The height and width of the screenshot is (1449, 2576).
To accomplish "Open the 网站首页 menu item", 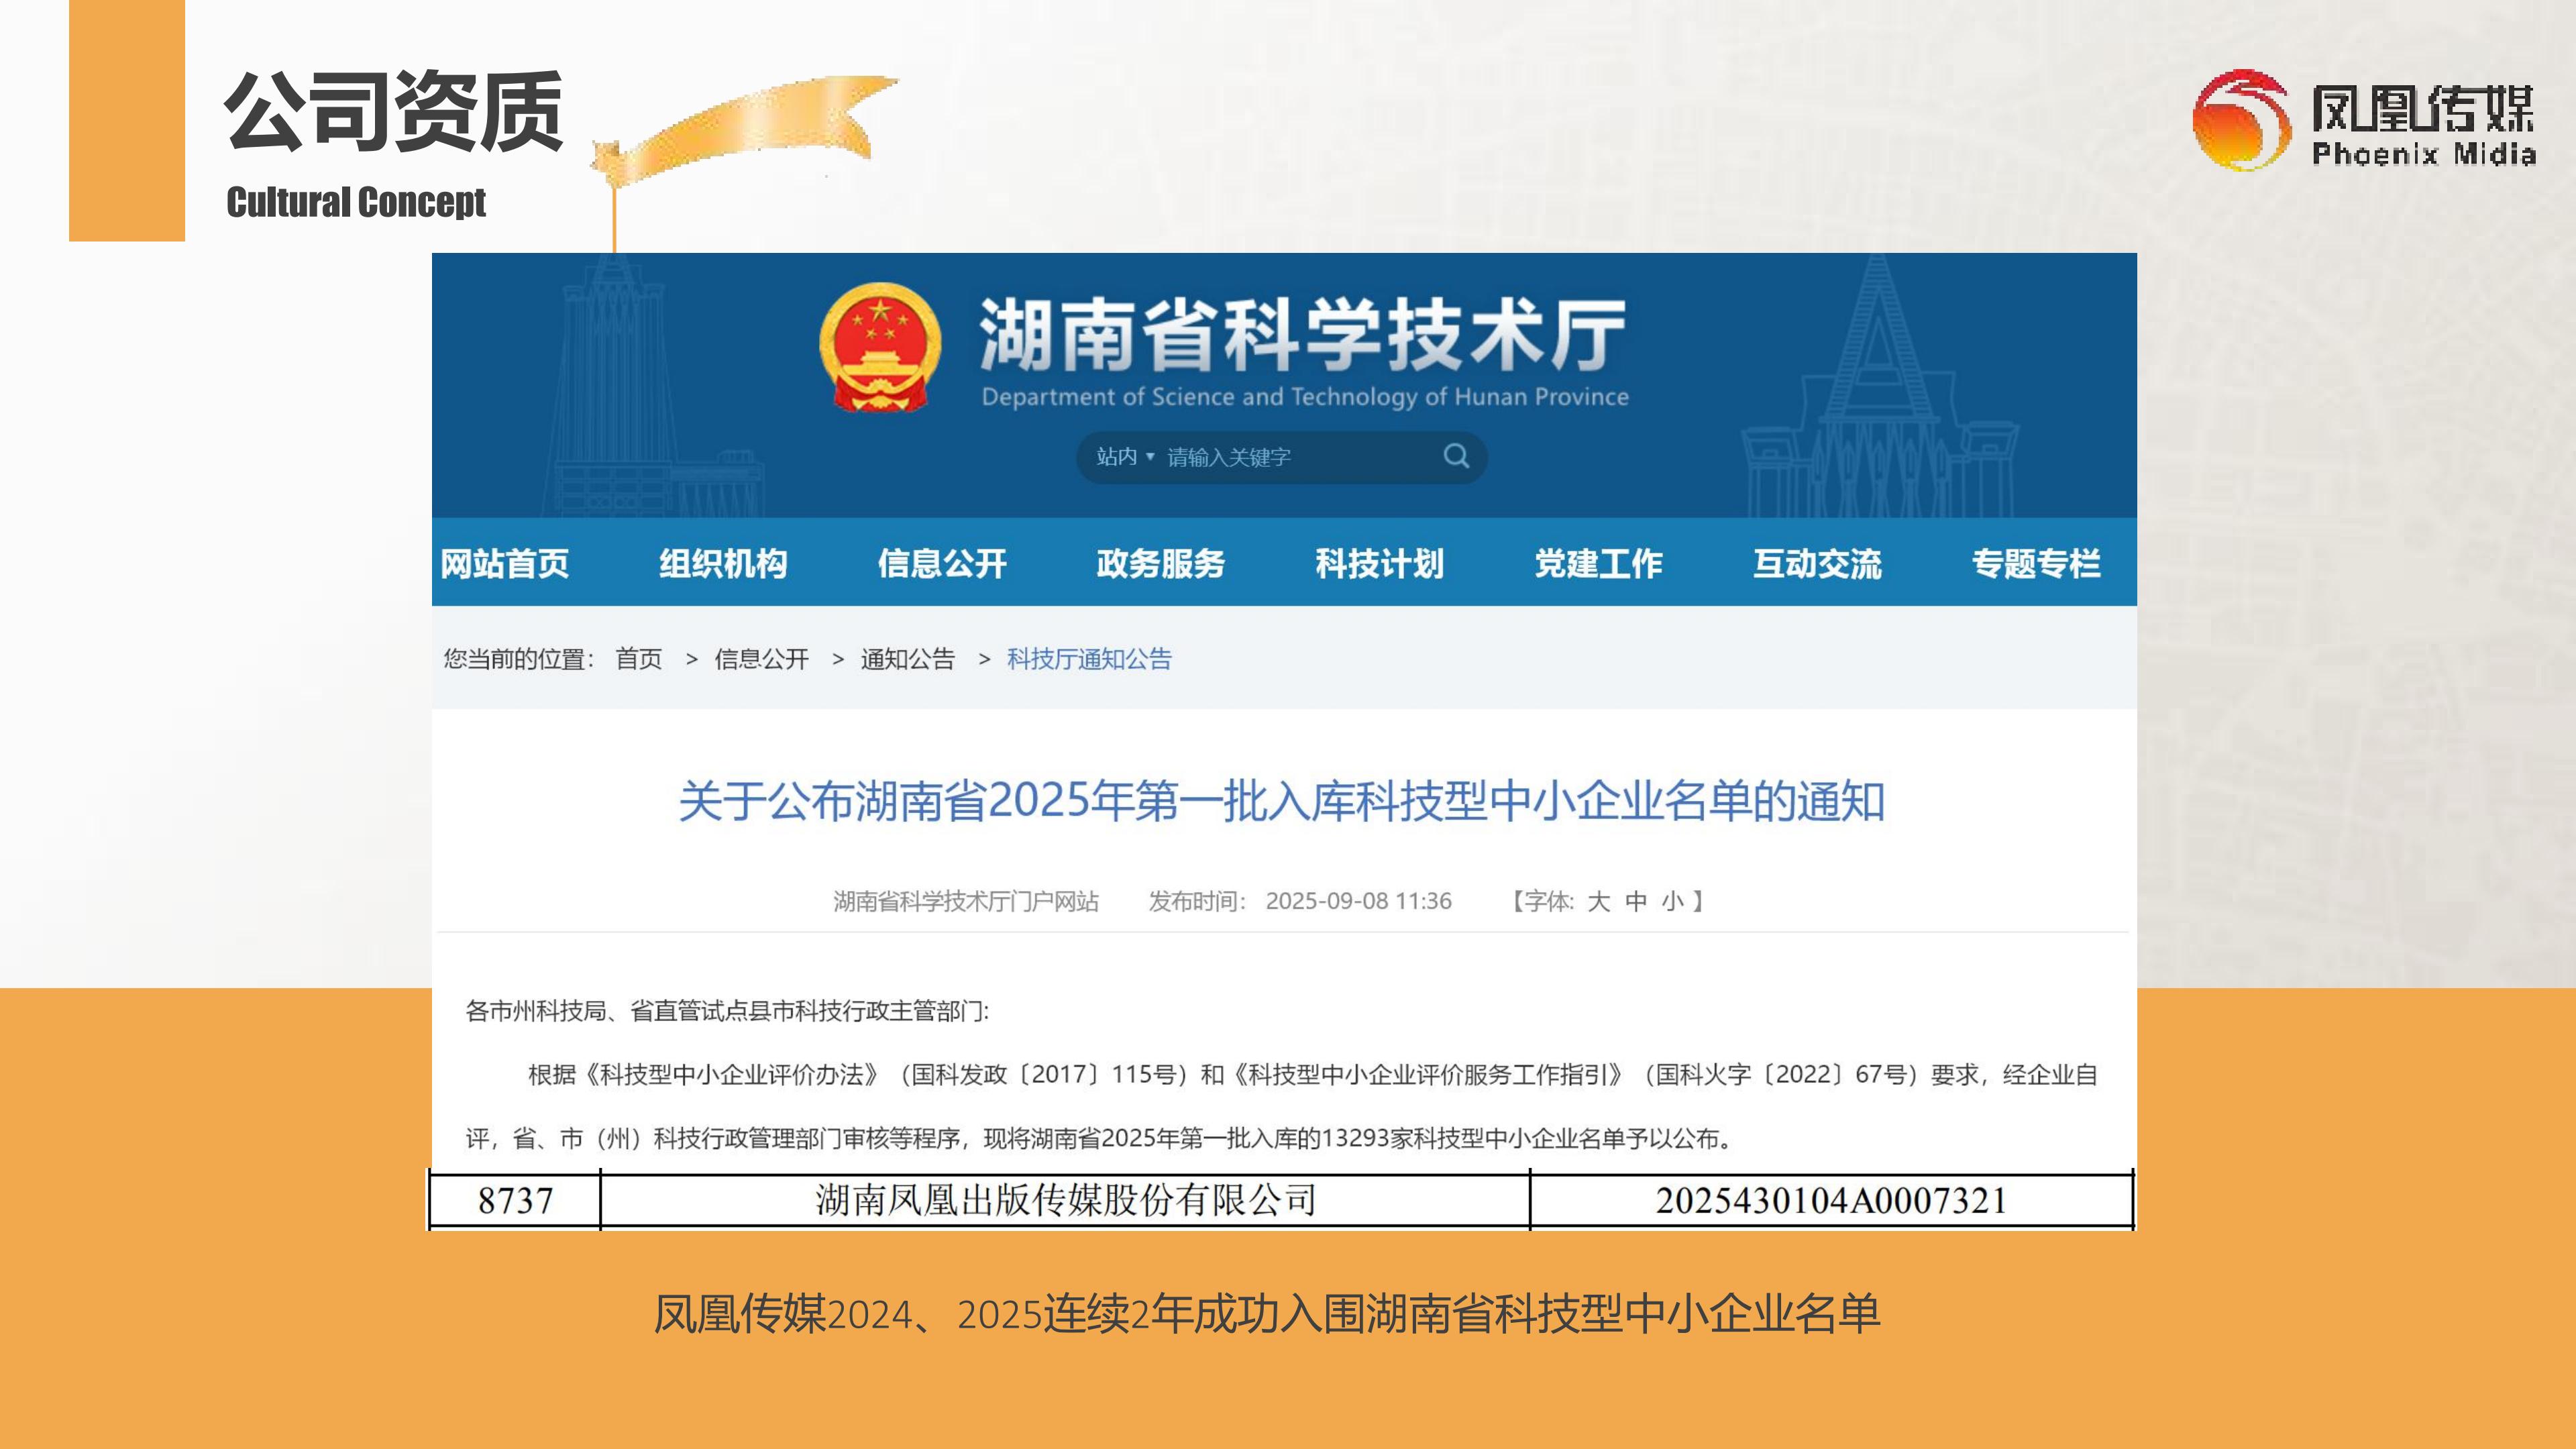I will click(505, 563).
